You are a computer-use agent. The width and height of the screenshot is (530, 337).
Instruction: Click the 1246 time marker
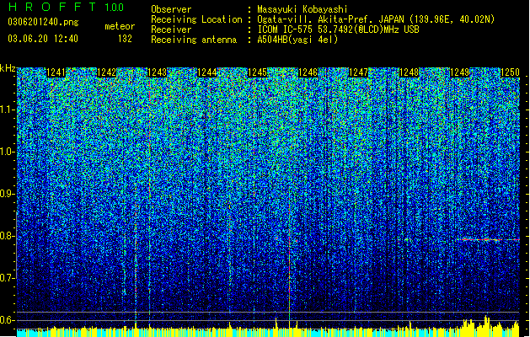click(x=308, y=72)
